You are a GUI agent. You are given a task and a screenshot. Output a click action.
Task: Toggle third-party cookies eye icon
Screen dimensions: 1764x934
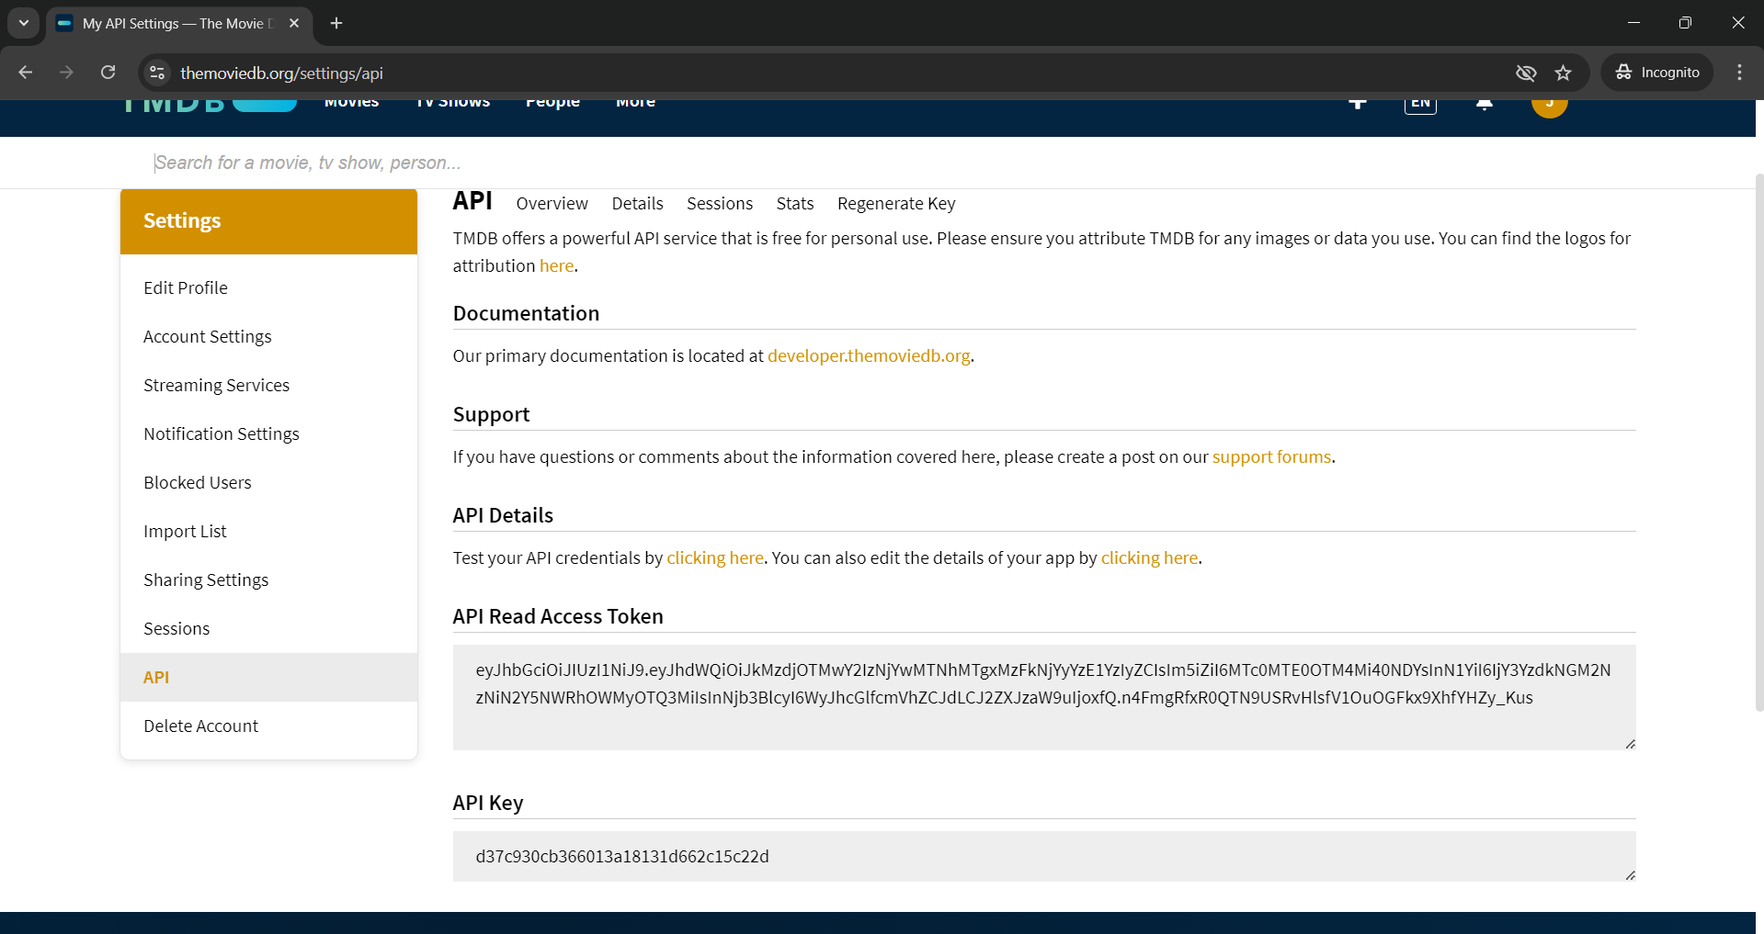click(x=1525, y=73)
